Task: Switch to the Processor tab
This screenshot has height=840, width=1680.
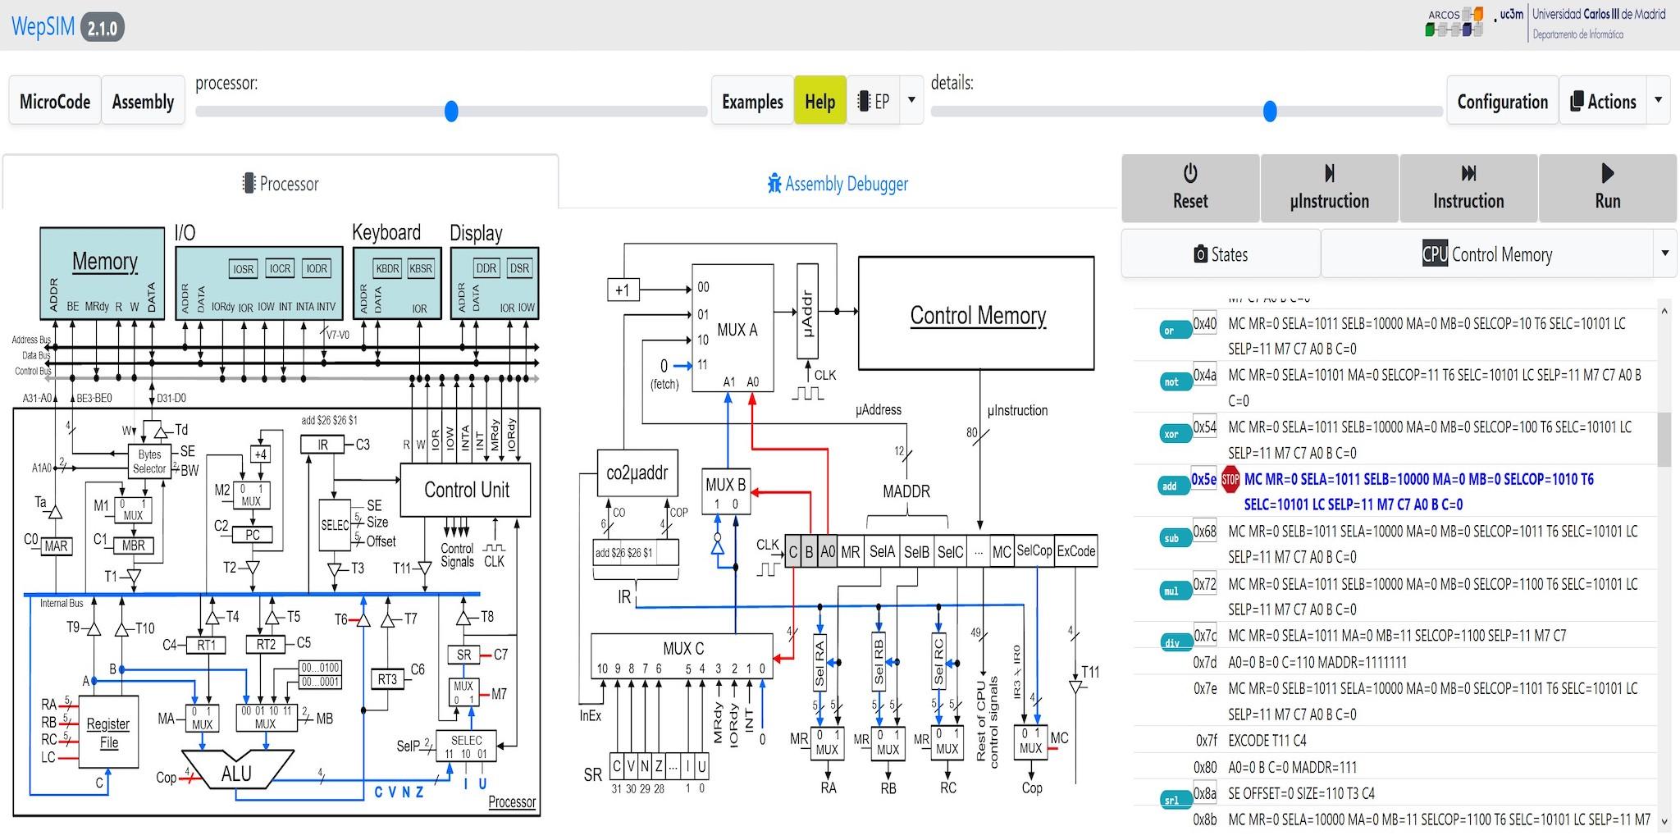Action: [x=281, y=183]
